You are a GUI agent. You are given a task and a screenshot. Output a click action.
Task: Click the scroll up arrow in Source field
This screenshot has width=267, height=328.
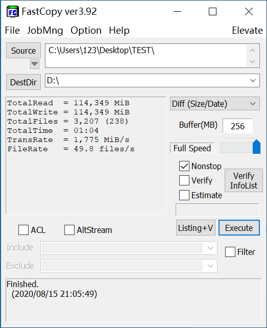(252, 51)
